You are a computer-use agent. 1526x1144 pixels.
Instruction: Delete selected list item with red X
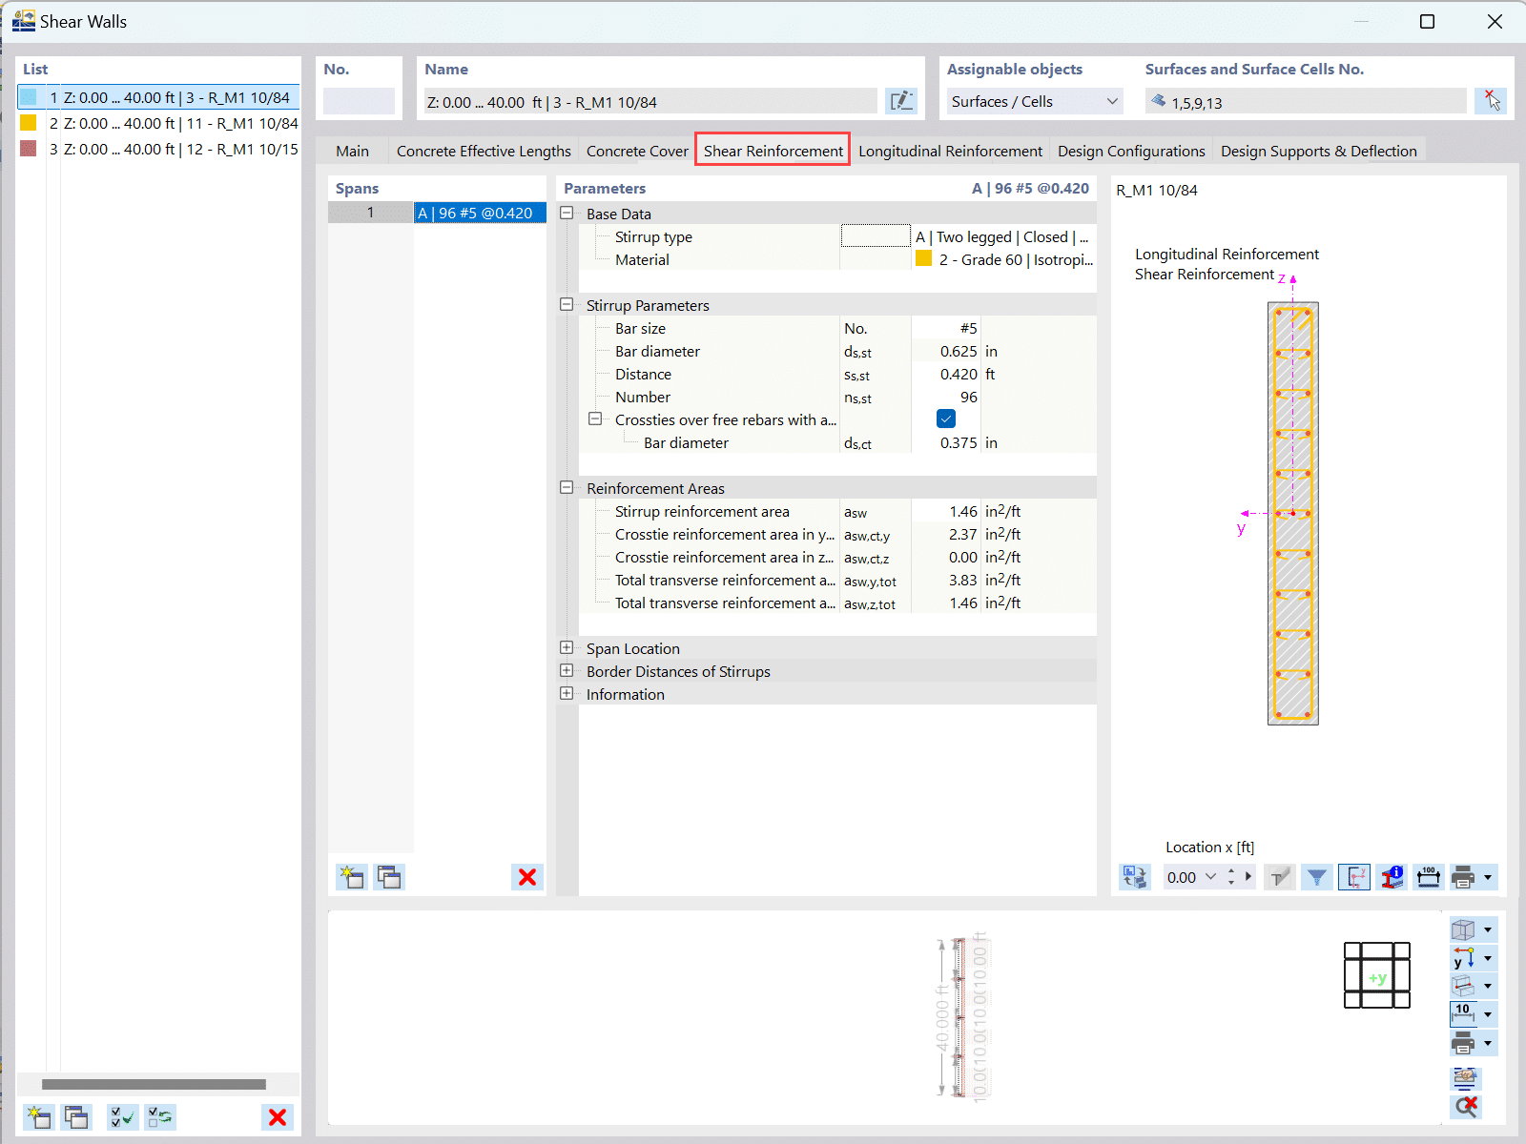[278, 1116]
